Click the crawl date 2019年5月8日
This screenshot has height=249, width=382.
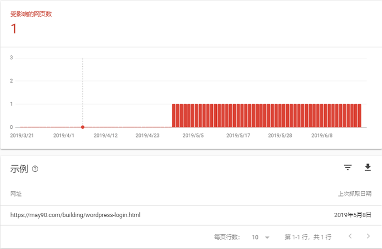pos(352,215)
